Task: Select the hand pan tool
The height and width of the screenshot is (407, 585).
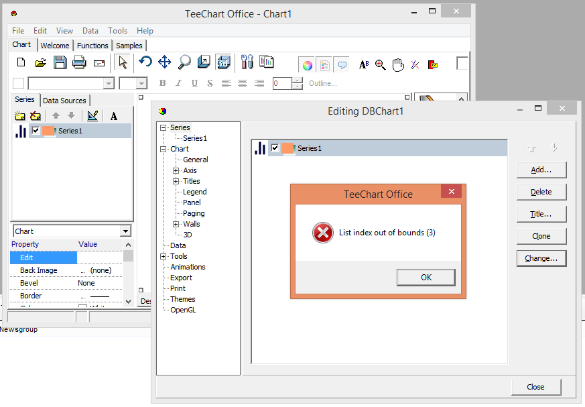Action: tap(398, 65)
